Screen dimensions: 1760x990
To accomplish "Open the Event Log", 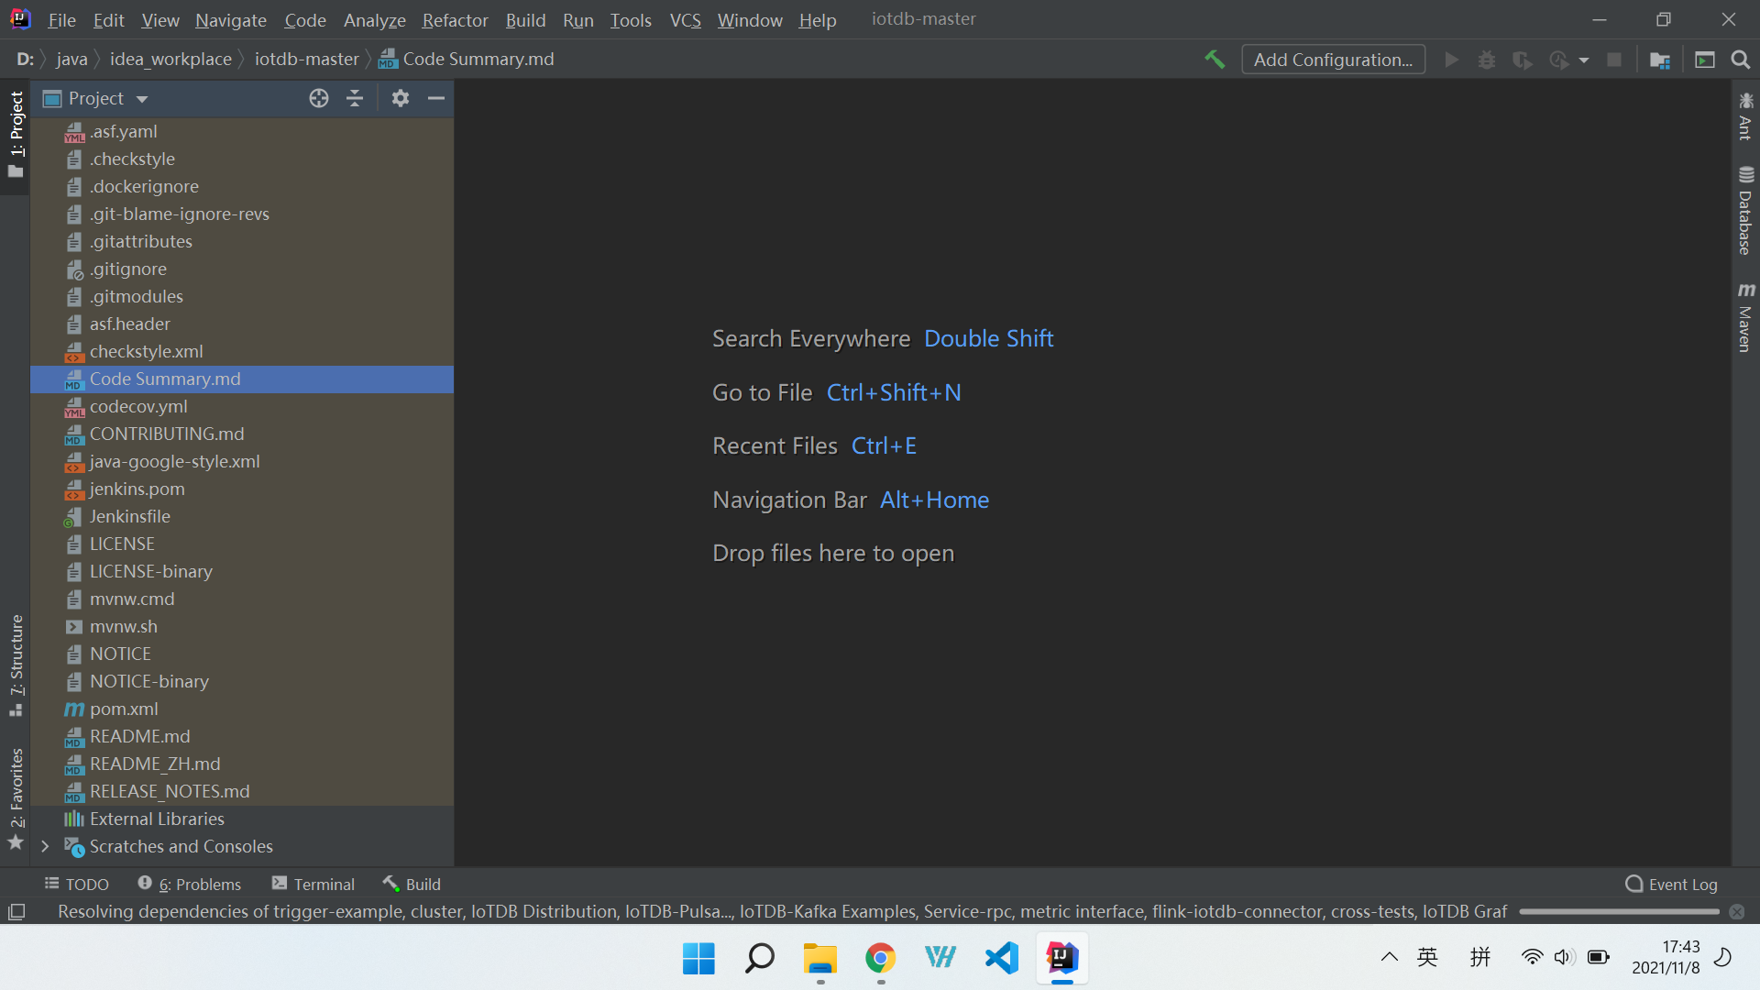I will 1671,884.
